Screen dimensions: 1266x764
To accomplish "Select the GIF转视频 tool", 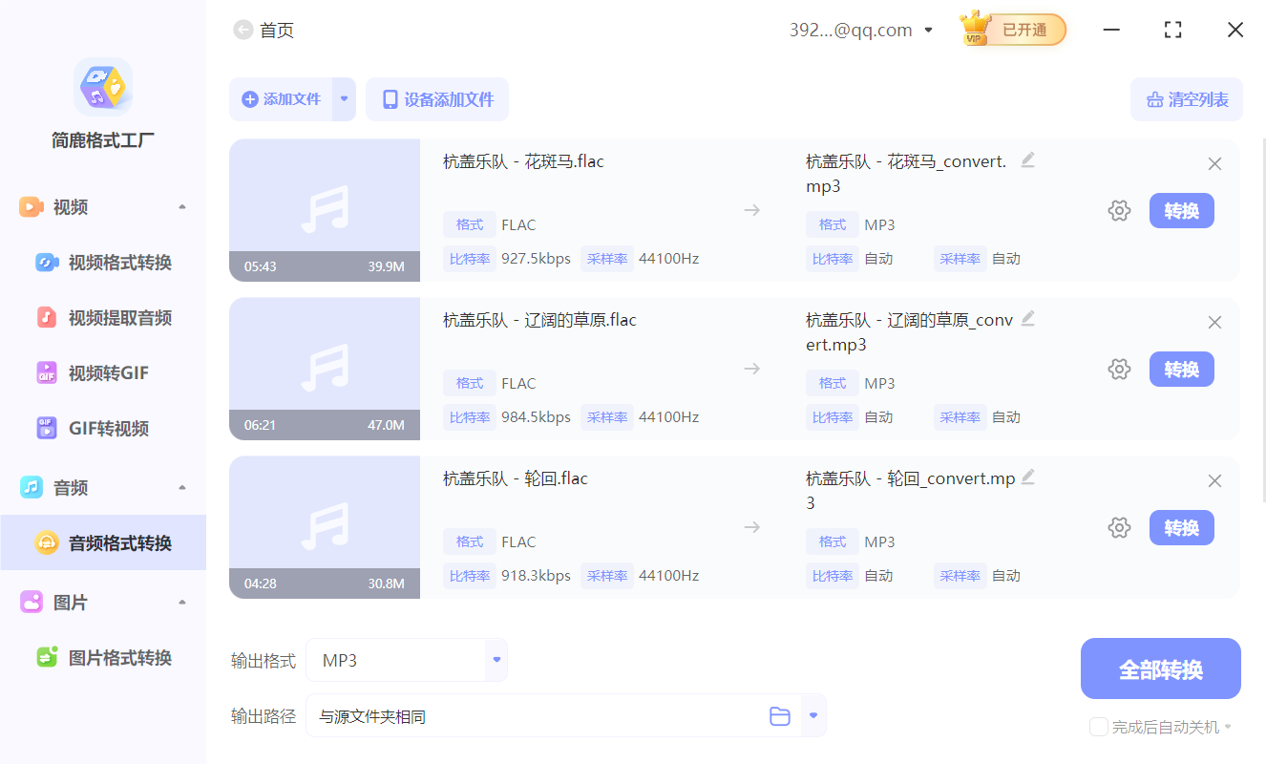I will coord(99,428).
